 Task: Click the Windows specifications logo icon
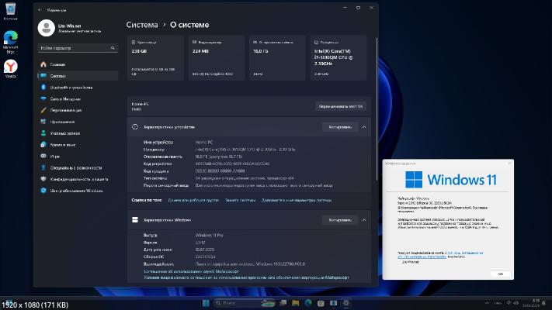135,220
